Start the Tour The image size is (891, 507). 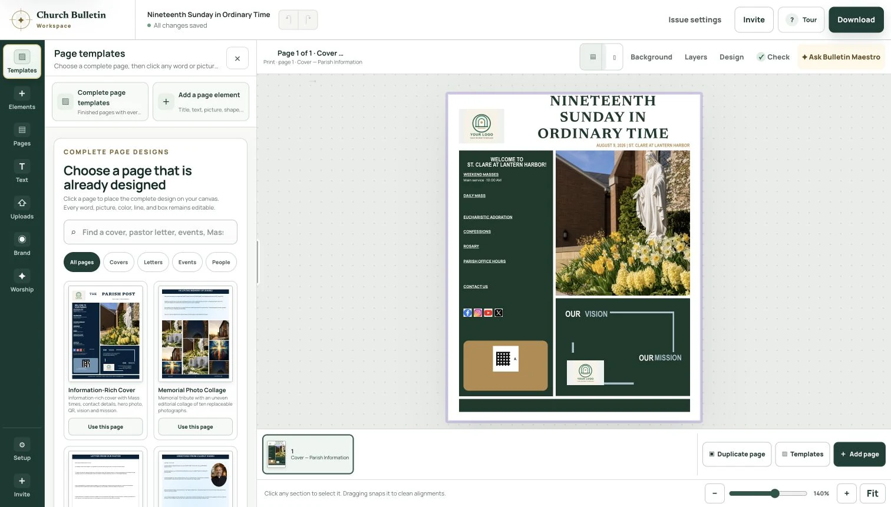(x=801, y=19)
